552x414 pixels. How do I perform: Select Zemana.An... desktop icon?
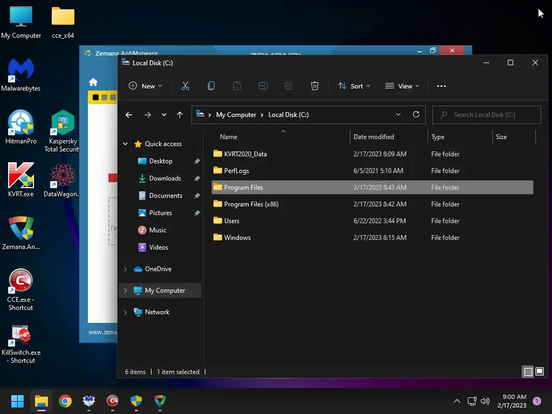21,233
